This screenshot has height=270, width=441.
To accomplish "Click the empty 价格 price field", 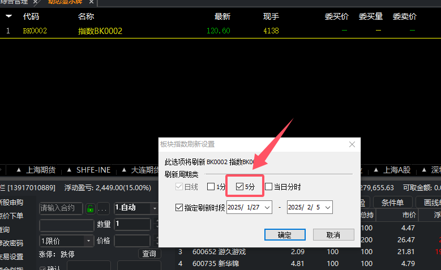I will [132, 241].
